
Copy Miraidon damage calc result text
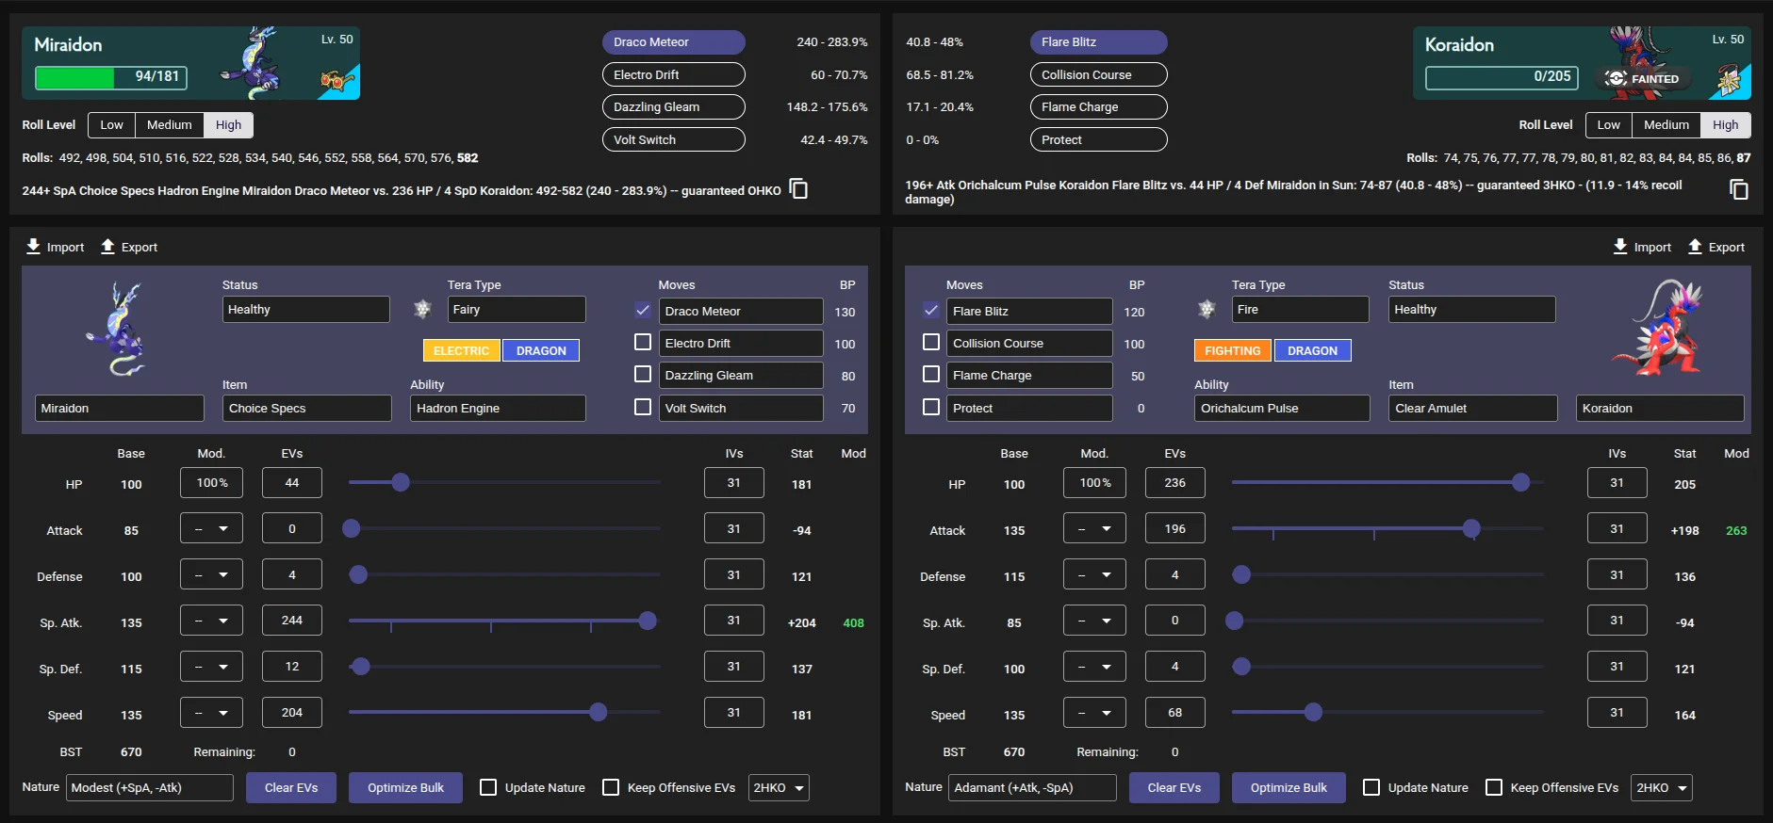coord(798,189)
